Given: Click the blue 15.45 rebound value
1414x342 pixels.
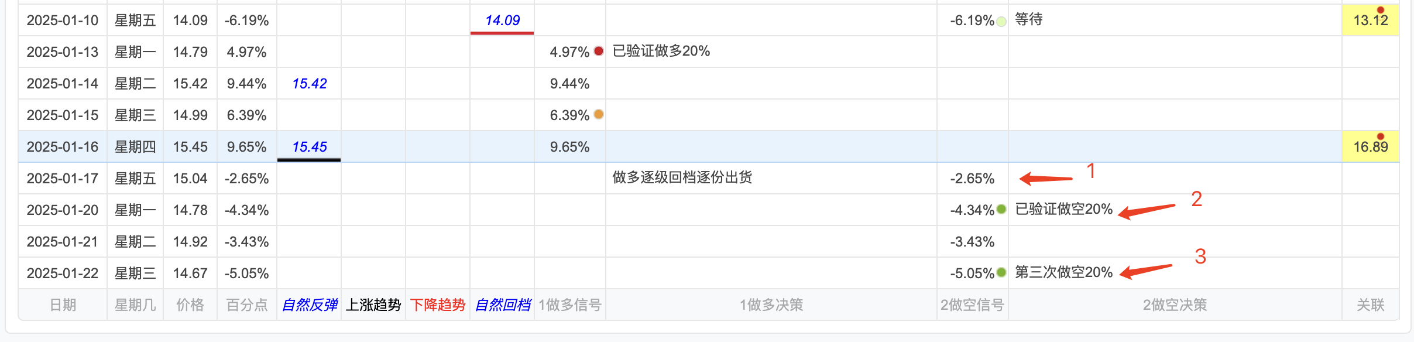Looking at the screenshot, I should (309, 147).
